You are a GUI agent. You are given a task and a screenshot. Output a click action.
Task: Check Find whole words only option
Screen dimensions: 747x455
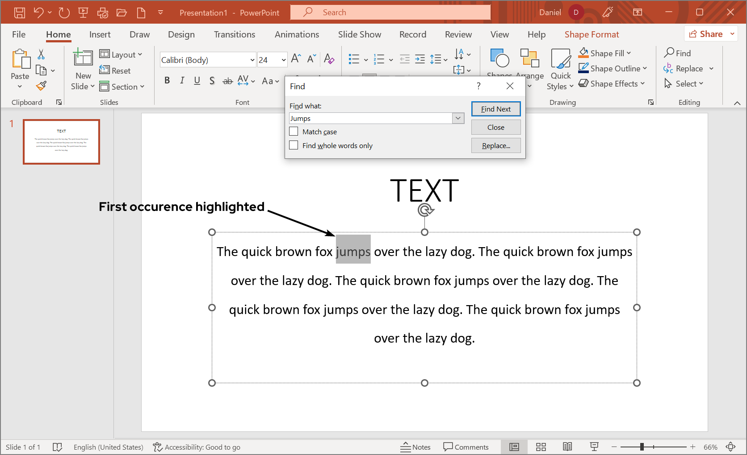294,145
